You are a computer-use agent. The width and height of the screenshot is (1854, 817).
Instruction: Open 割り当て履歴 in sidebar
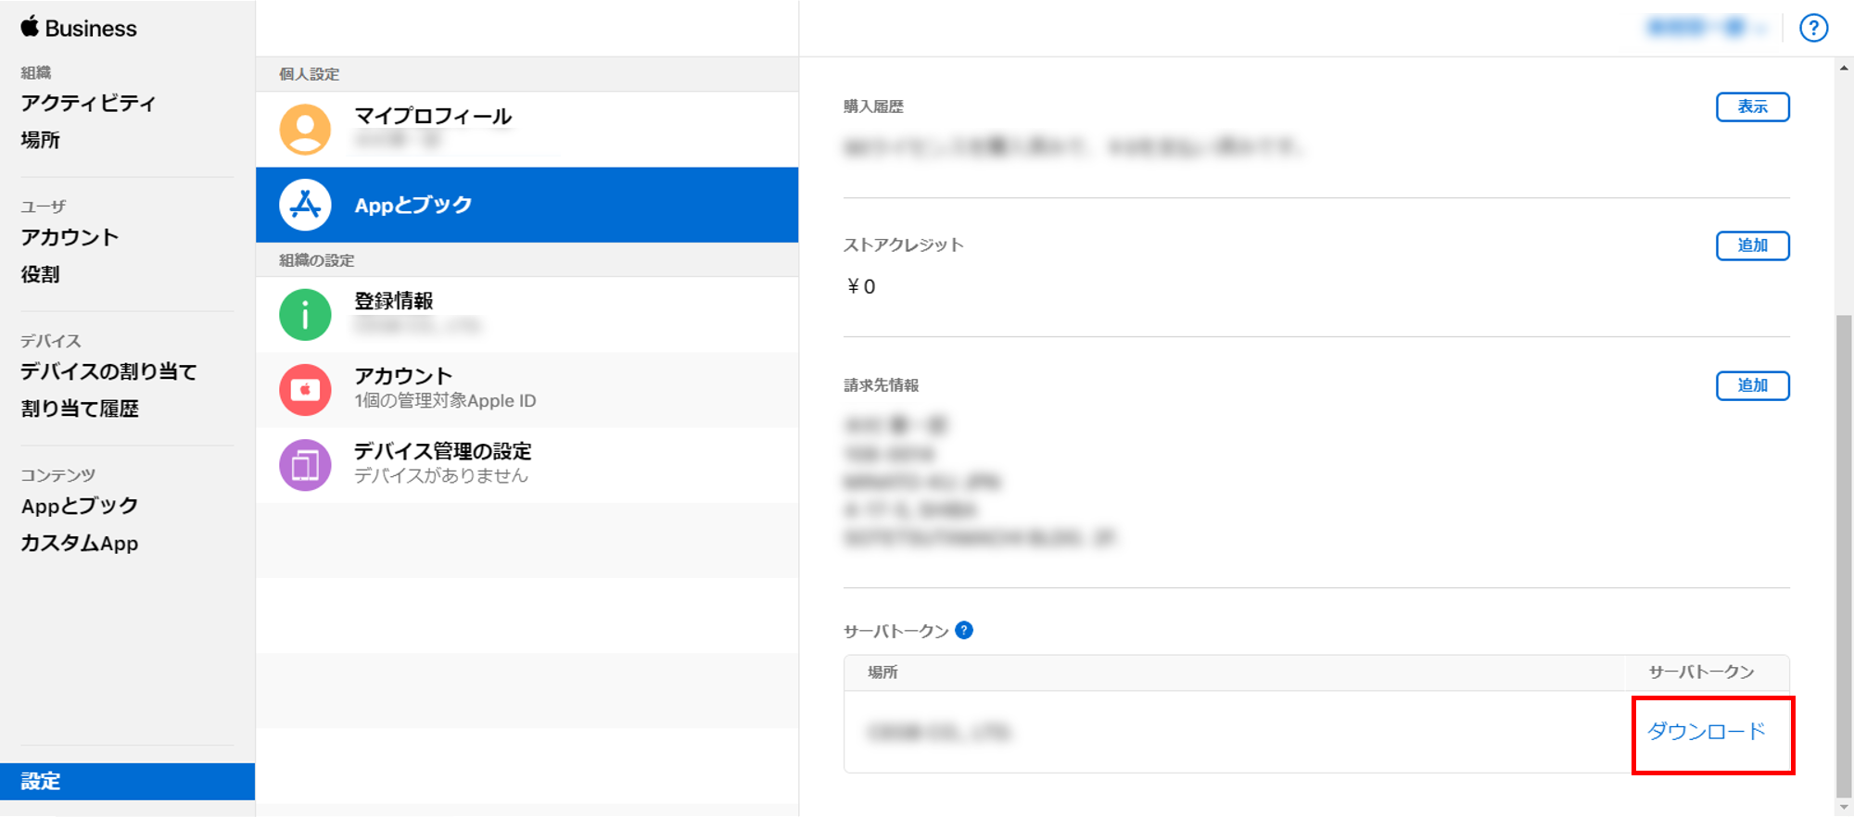click(x=80, y=408)
